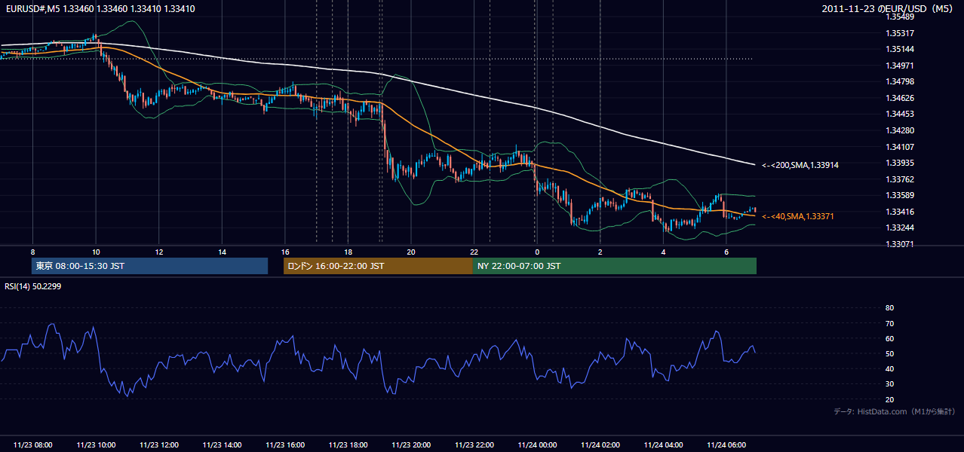Screen dimensions: 964x452
Task: Click hour label 12 under price chart
Action: tap(159, 252)
